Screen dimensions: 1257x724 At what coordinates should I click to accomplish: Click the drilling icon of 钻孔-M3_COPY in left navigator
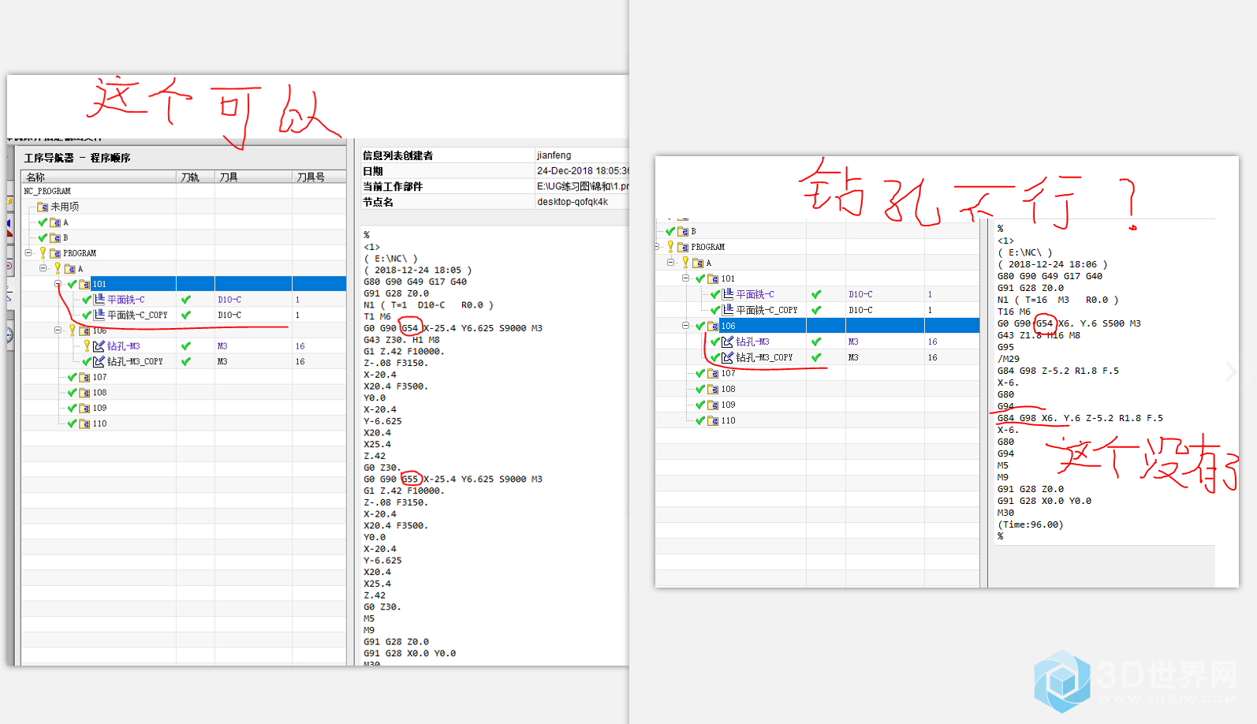click(x=99, y=361)
